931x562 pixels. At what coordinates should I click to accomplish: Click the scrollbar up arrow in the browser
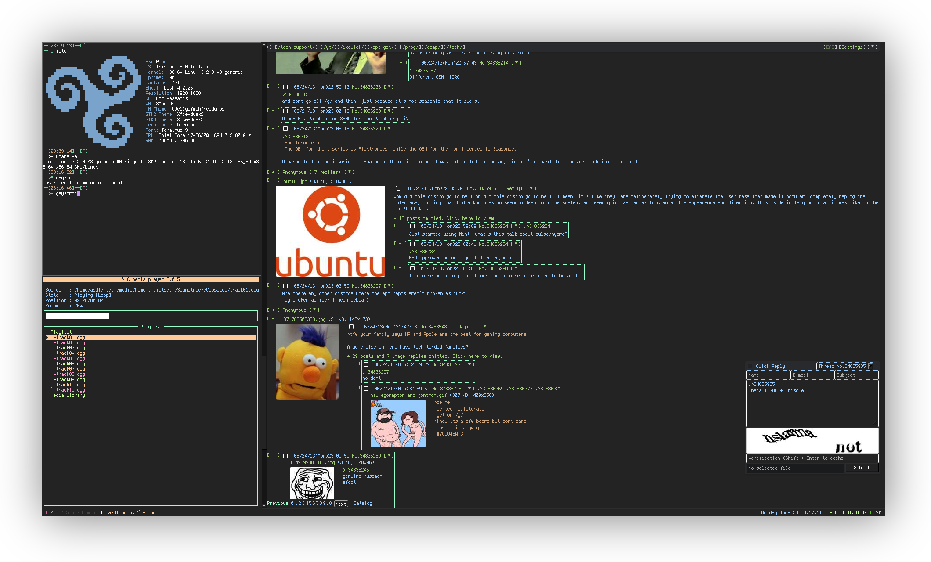click(x=264, y=45)
